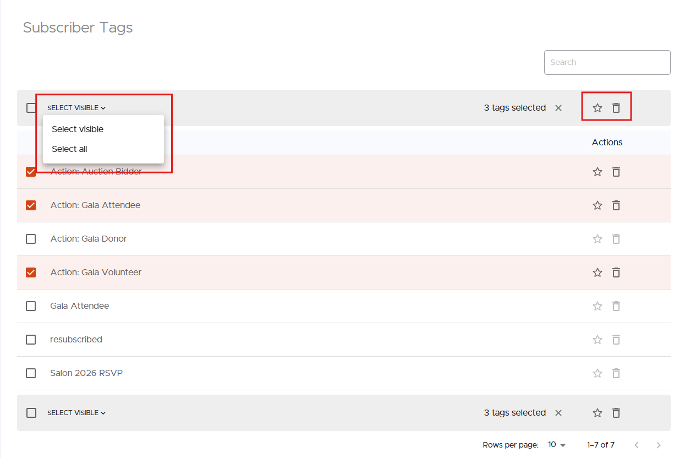685x458 pixels.
Task: Check the Action: Gala Donor checkbox
Action: tap(31, 239)
